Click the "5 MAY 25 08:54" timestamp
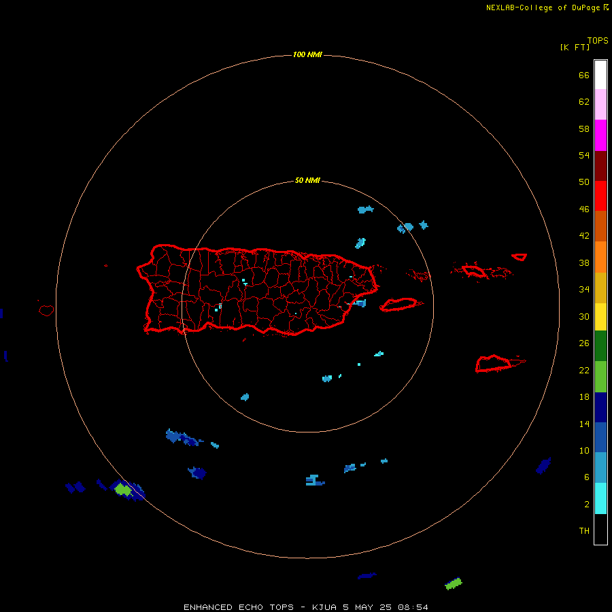Viewport: 612px width, 612px height. 386,607
